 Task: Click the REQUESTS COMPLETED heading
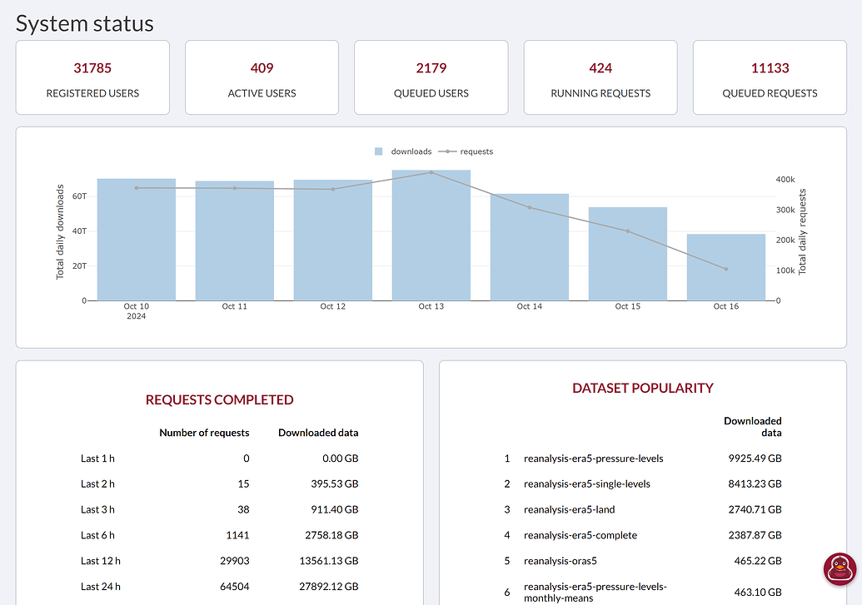coord(219,400)
